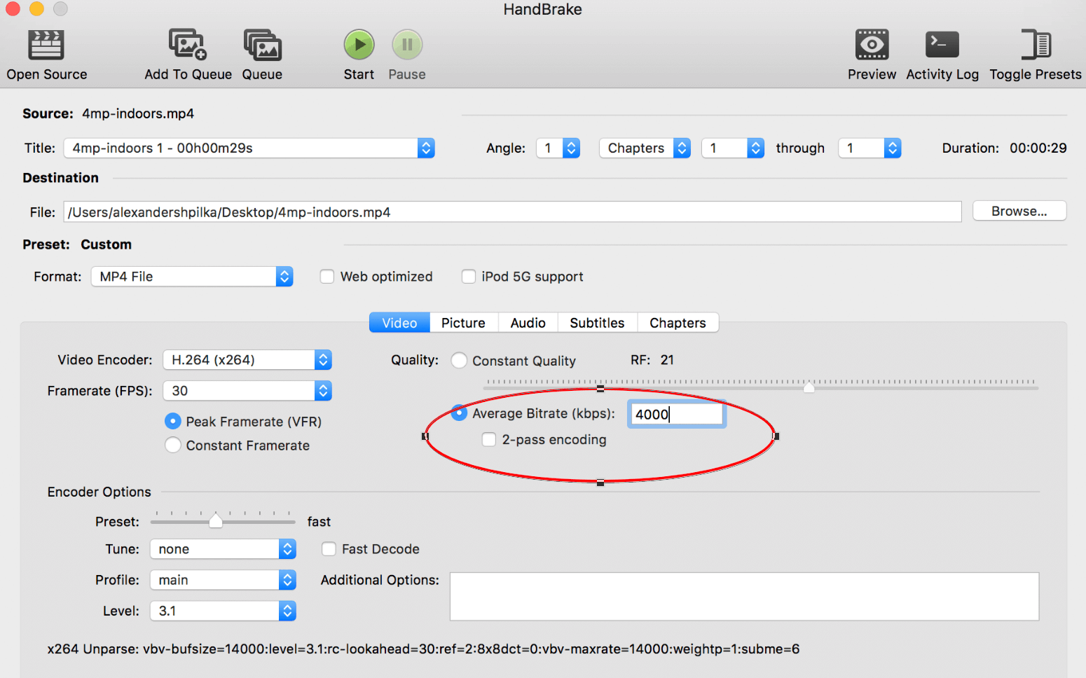This screenshot has height=678, width=1086.
Task: Click the fast preset label
Action: 319,522
